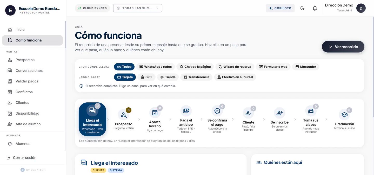Viewport: 374px width, 175px height.
Task: Click the Cerrar sesión label
Action: [x=25, y=158]
